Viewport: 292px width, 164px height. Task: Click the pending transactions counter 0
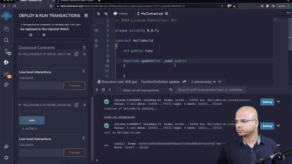pyautogui.click(x=109, y=90)
